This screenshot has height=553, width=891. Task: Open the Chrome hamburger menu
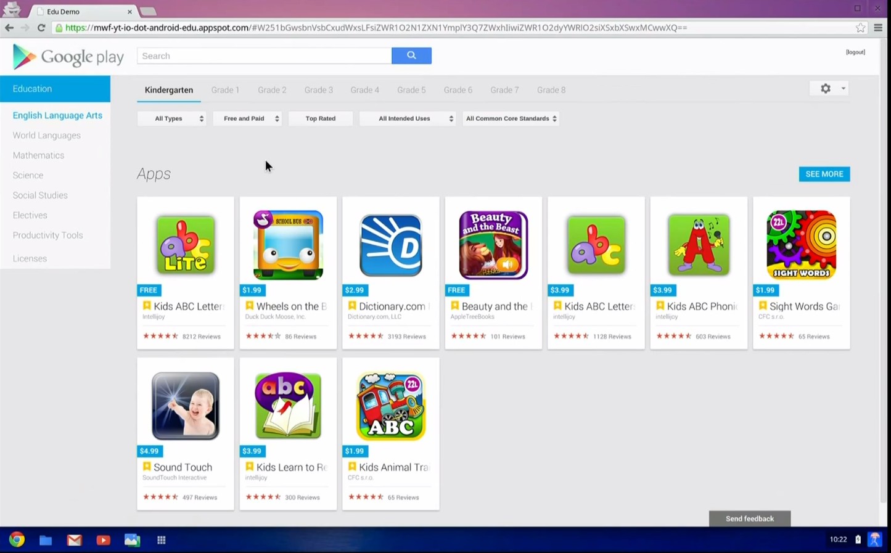pos(878,28)
